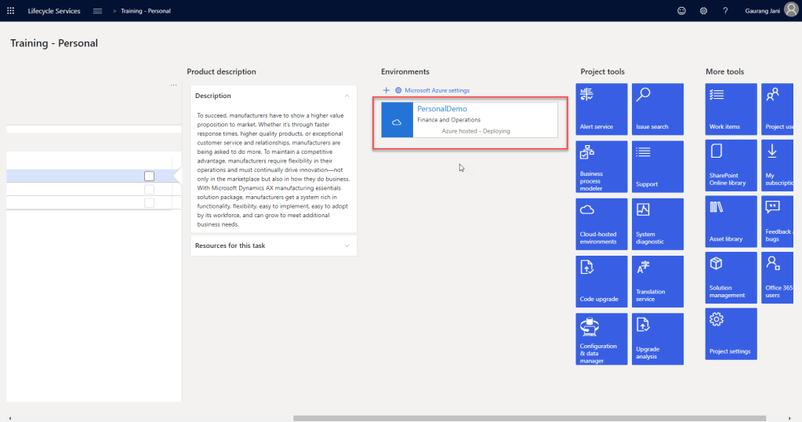802x422 pixels.
Task: Open the Project settings gear tile
Action: tap(731, 333)
